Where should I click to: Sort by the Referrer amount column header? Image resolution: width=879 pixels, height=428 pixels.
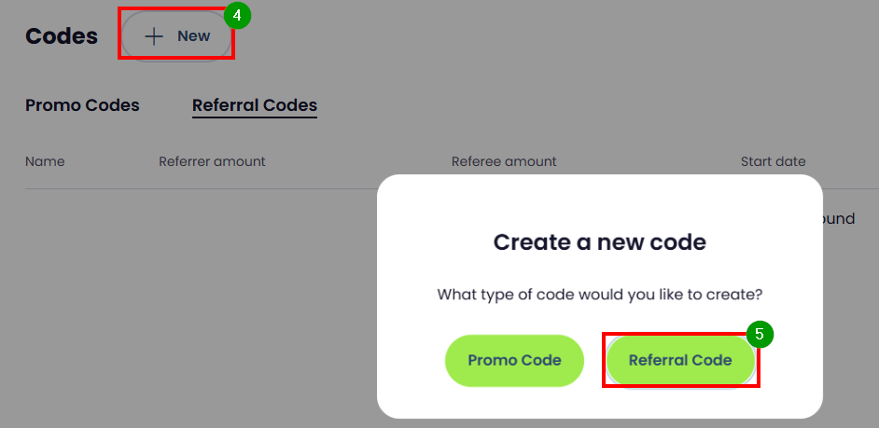point(212,161)
